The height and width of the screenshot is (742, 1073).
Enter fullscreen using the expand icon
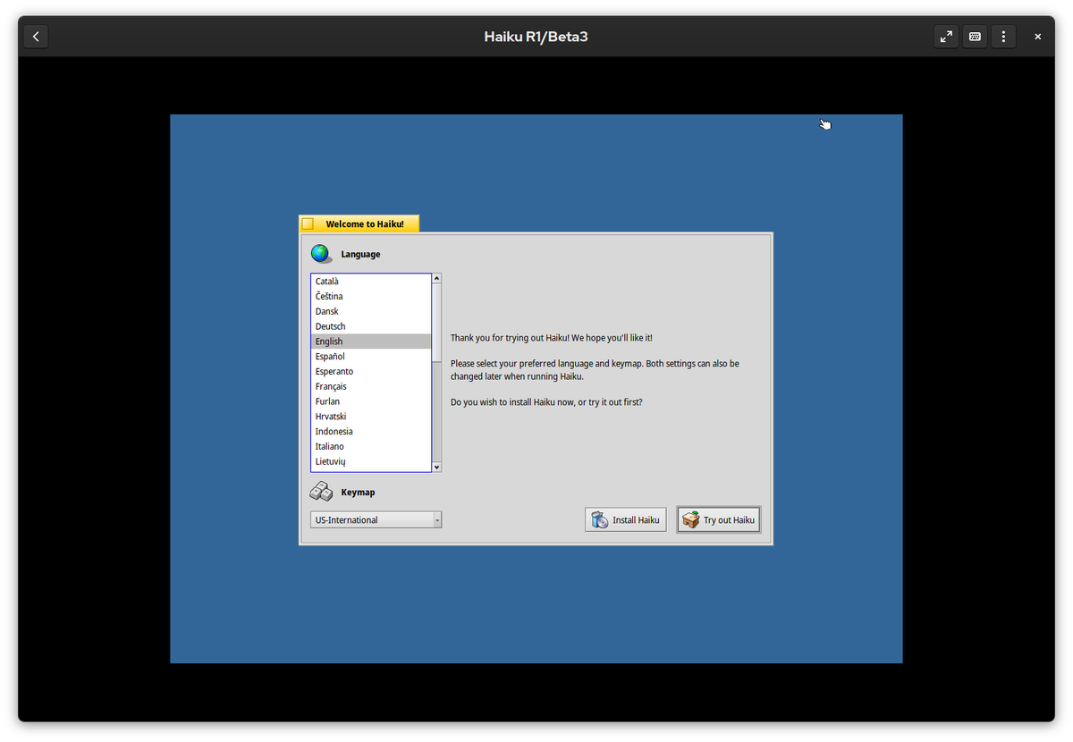[x=946, y=36]
